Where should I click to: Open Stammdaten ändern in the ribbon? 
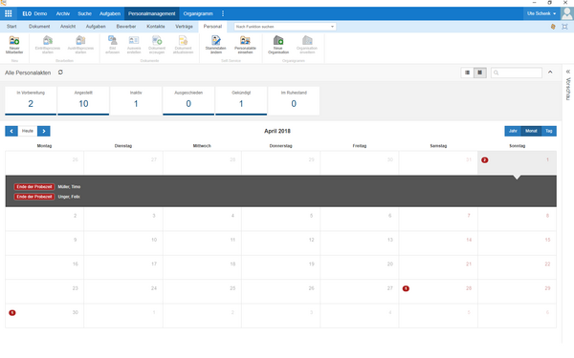tap(215, 45)
